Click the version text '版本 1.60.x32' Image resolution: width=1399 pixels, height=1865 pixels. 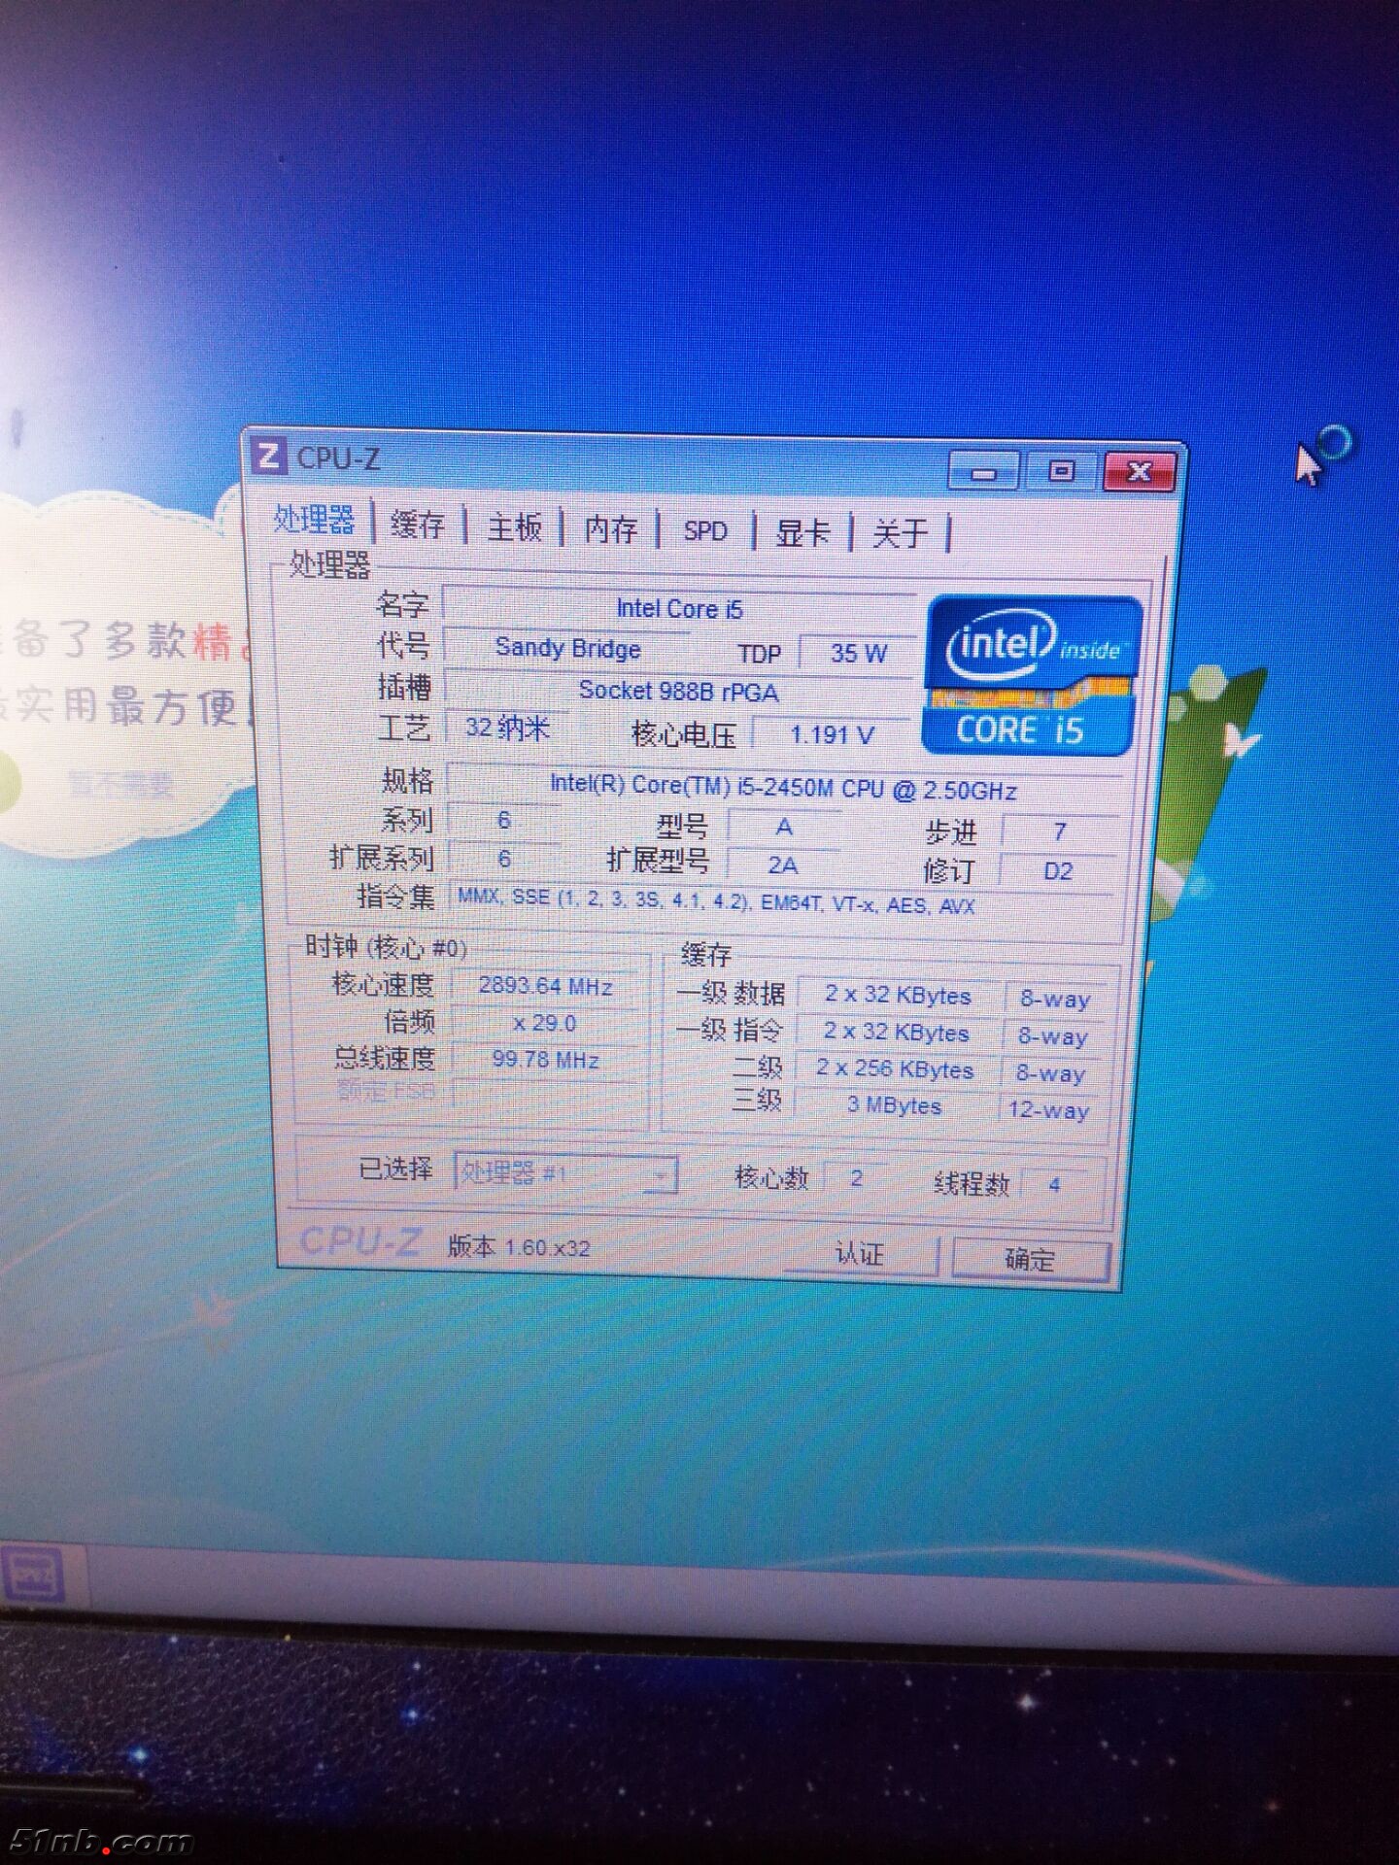[519, 1246]
